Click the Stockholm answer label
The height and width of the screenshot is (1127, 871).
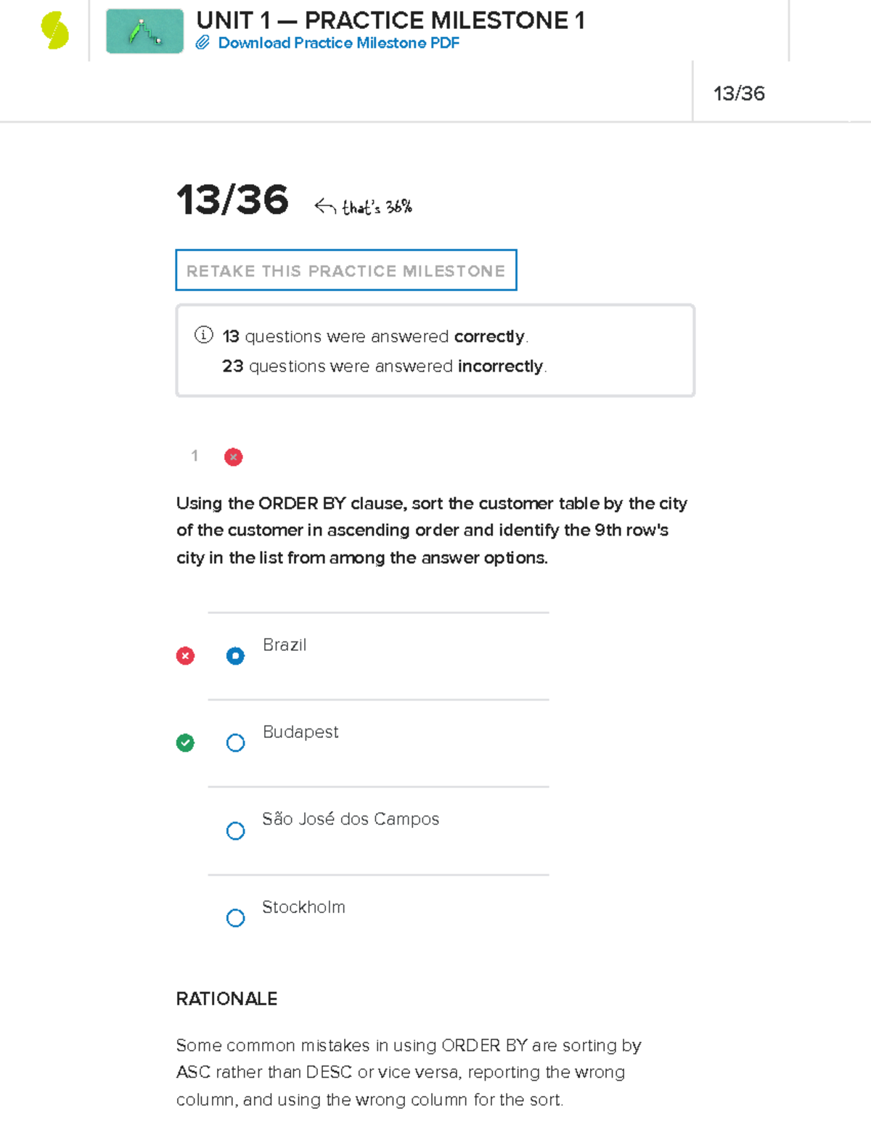[303, 907]
